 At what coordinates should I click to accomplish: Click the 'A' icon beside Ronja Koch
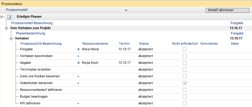click(79, 63)
